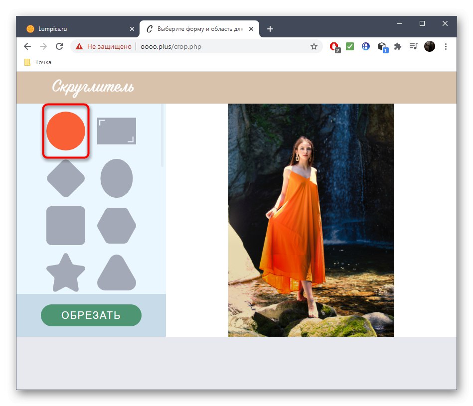Select the Выберите форму и область tab

[200, 29]
